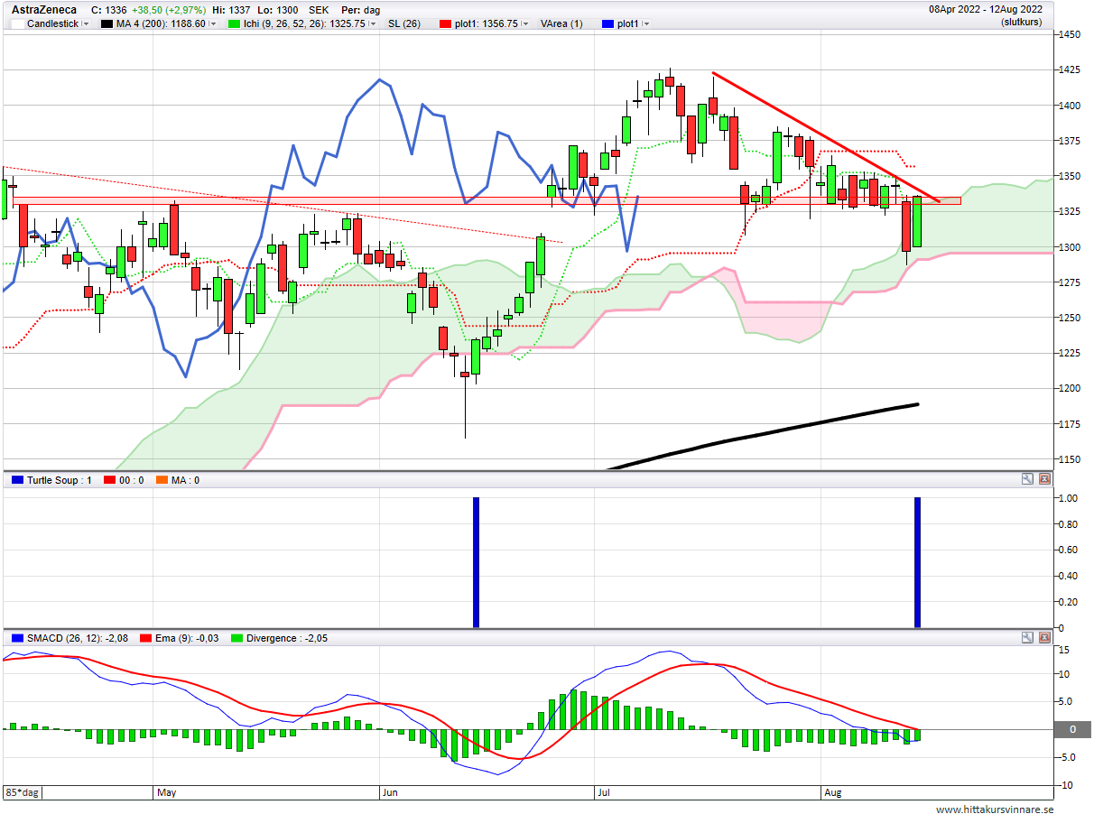Click the black MA 4 color swatch

pyautogui.click(x=107, y=24)
